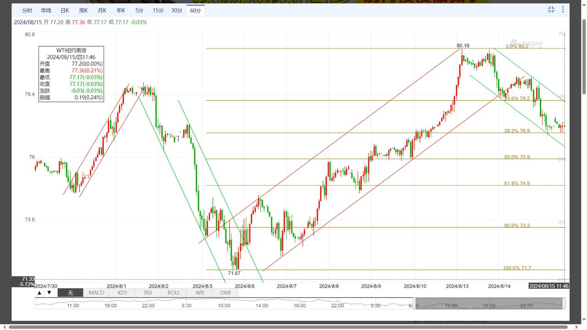Screen dimensions: 587x330
Task: Click the shaded range selector in overview
Action: 489,303
